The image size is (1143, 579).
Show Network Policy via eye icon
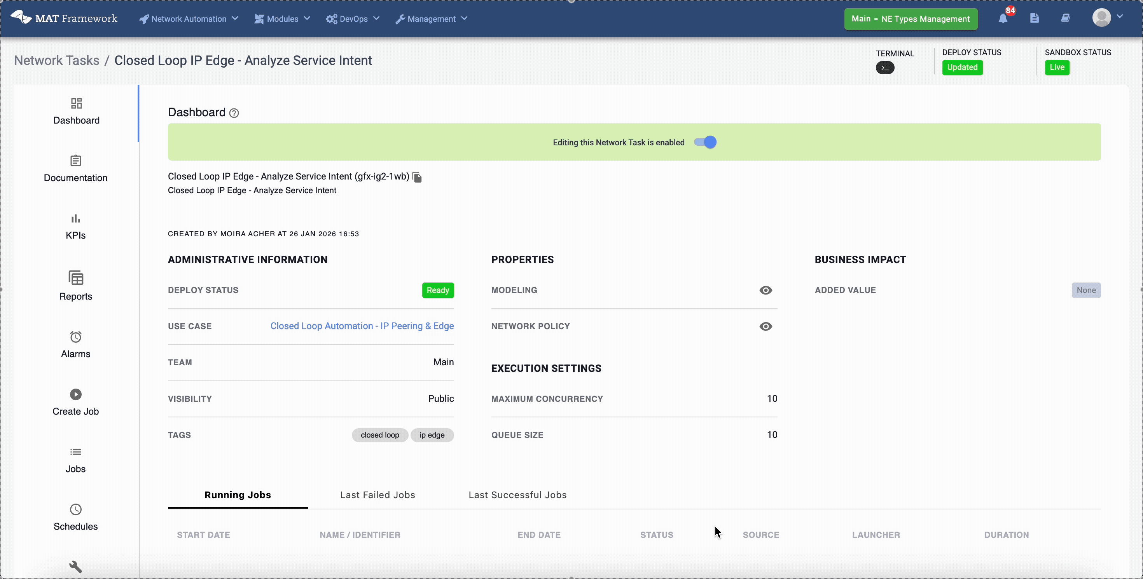pos(765,326)
